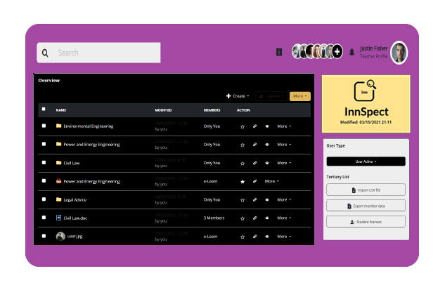Click the notification bell icon
Screen dimensions: 445x297
(352, 52)
